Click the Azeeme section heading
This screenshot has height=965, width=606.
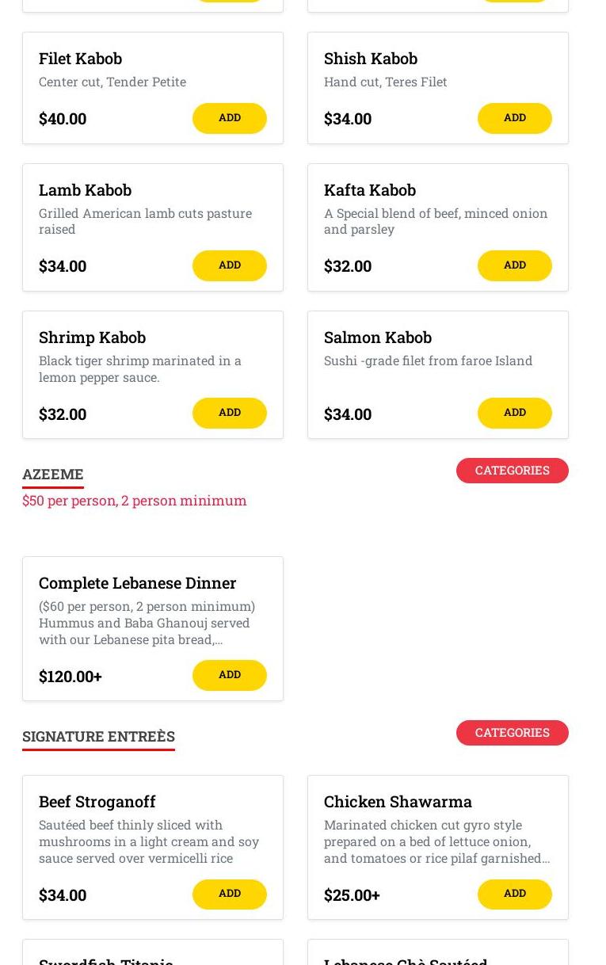(53, 474)
